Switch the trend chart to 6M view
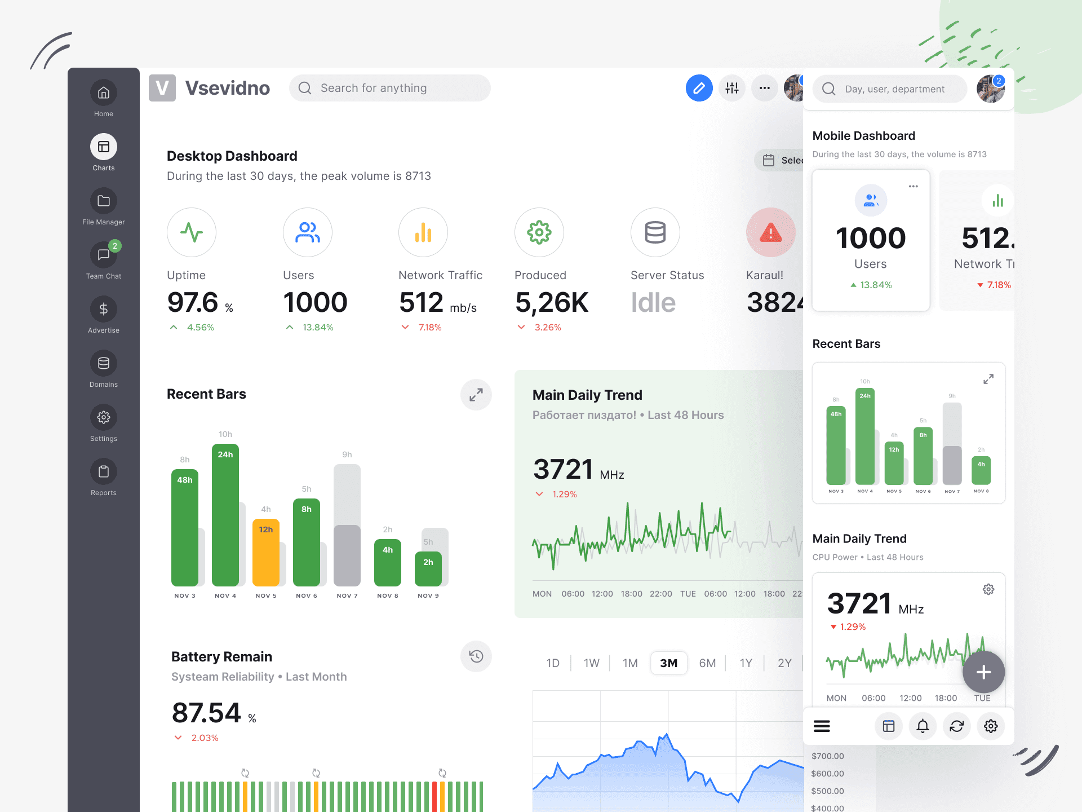 (x=707, y=663)
